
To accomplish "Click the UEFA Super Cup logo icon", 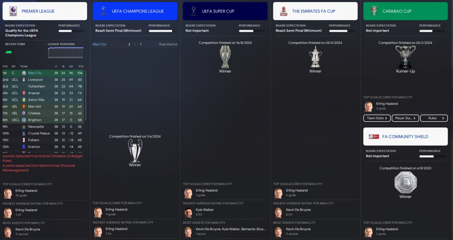I will click(193, 11).
